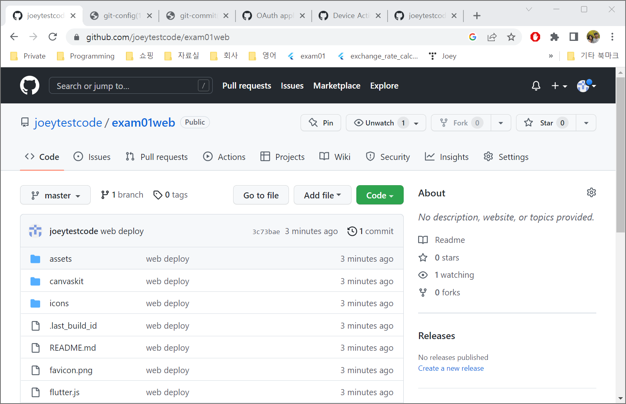The width and height of the screenshot is (626, 404).
Task: Click Go to file button
Action: coord(261,195)
